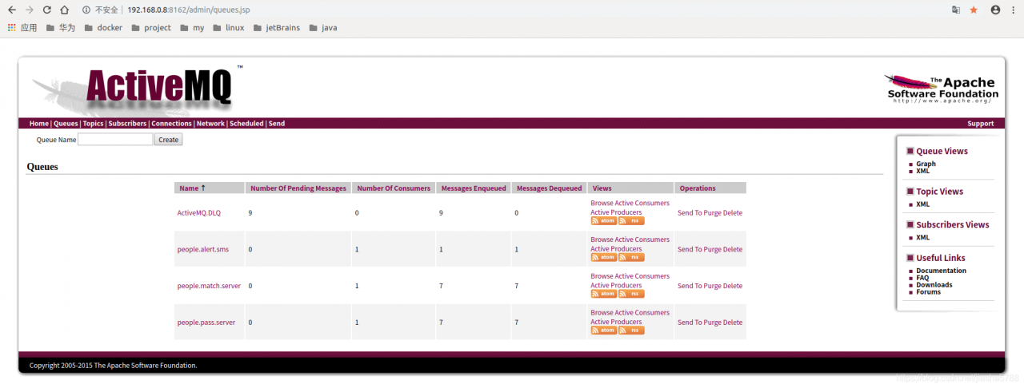Image resolution: width=1024 pixels, height=388 pixels.
Task: Click the ActiveMQ logo
Action: [x=136, y=89]
